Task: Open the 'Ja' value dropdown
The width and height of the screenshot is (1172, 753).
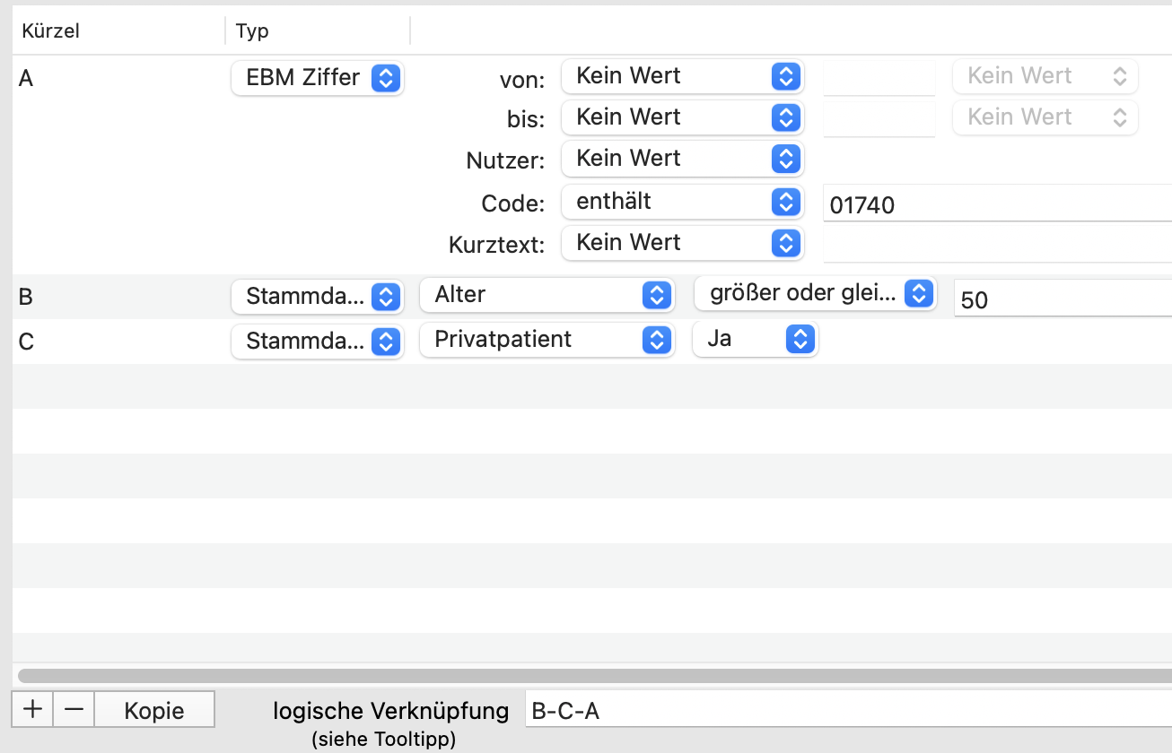Action: 755,340
